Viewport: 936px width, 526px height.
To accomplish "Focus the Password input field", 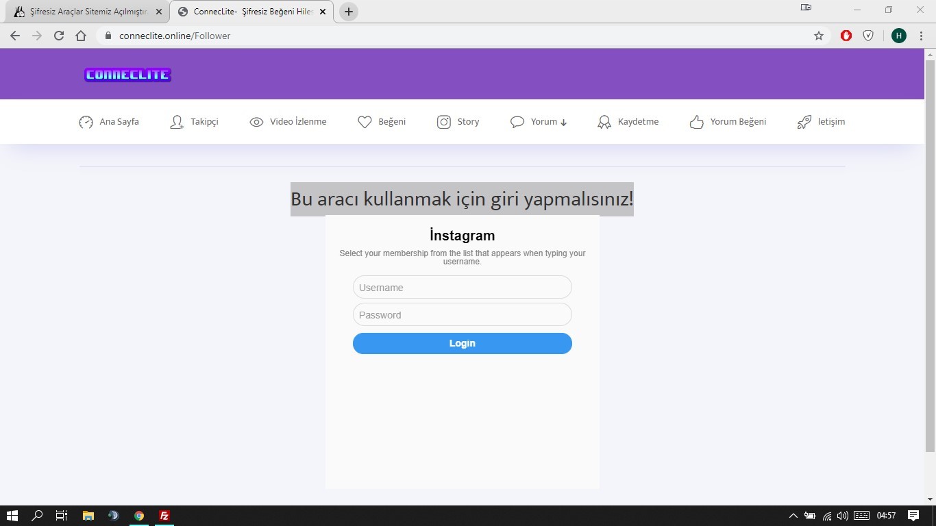I will [463, 314].
